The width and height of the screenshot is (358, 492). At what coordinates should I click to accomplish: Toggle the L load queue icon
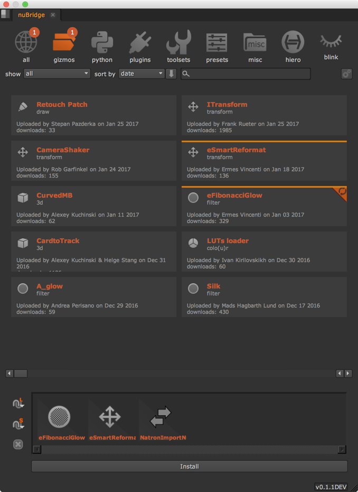tap(18, 403)
